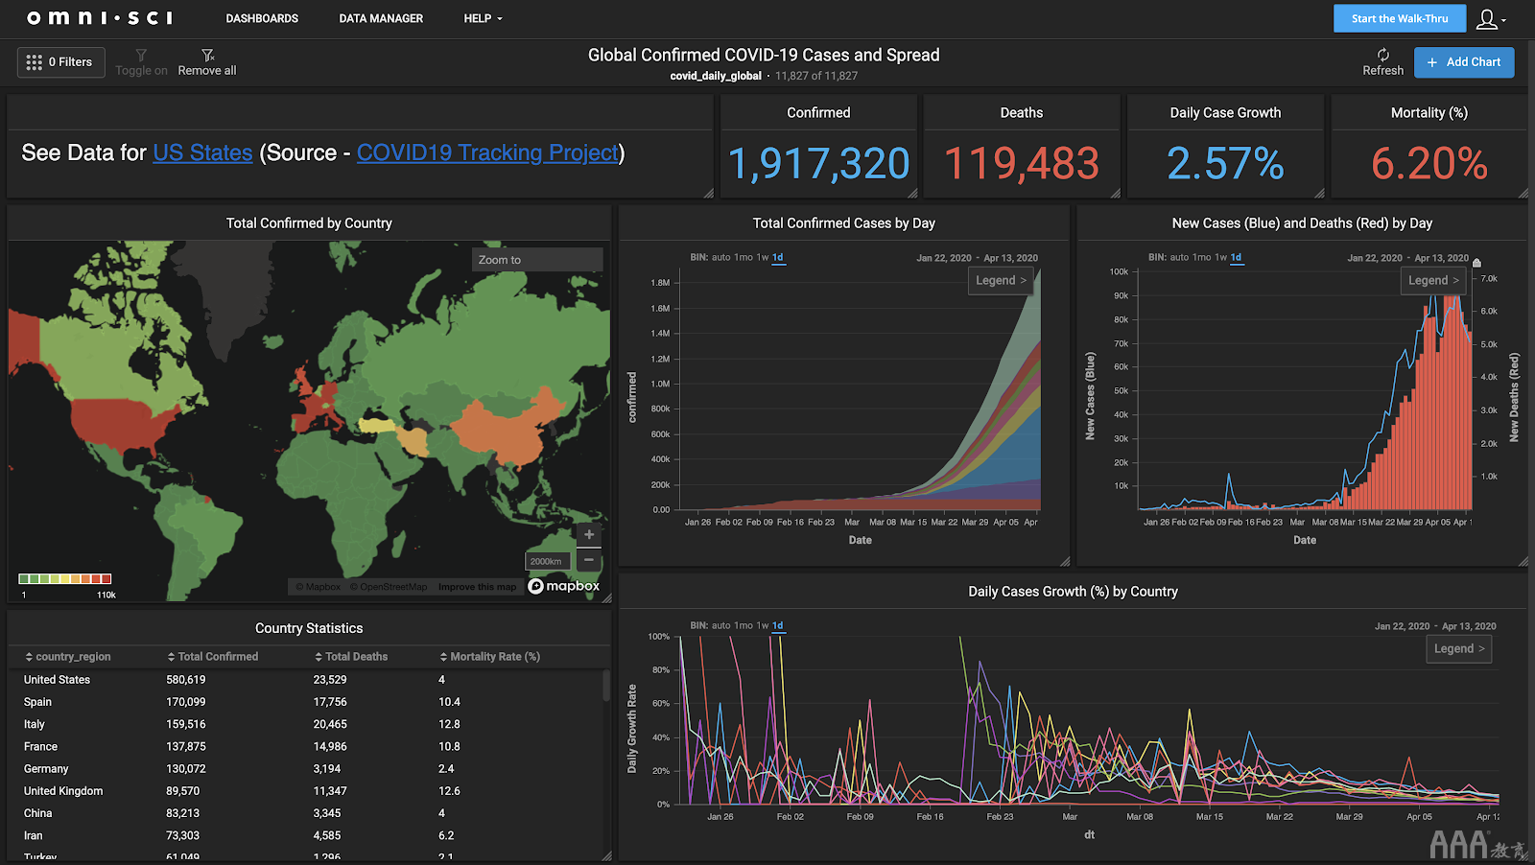
Task: Select 1d bin on Total Confirmed Cases chart
Action: pos(778,257)
